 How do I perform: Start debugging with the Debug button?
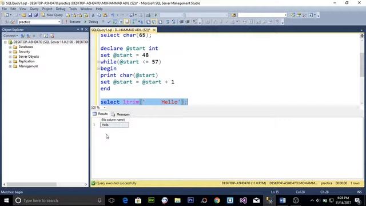91,22
